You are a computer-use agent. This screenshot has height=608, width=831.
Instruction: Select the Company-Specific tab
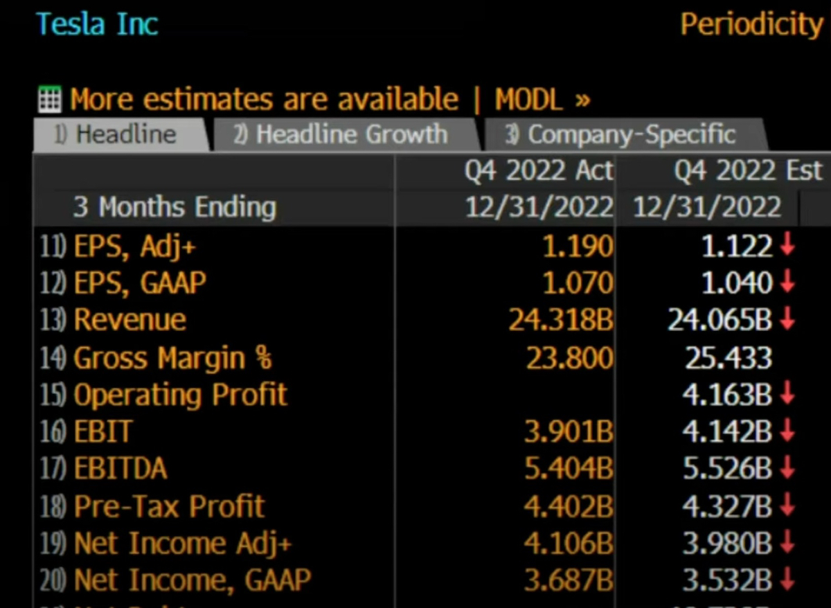(622, 134)
